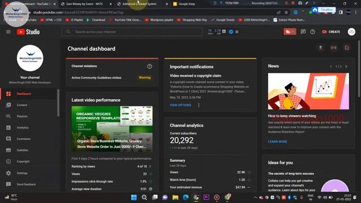
Task: Click VIEW OPTIONS on the copyright claim
Action: [x=180, y=105]
